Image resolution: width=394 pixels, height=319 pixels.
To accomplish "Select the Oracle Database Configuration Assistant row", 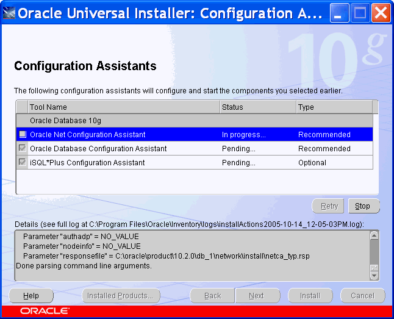I will [122, 149].
